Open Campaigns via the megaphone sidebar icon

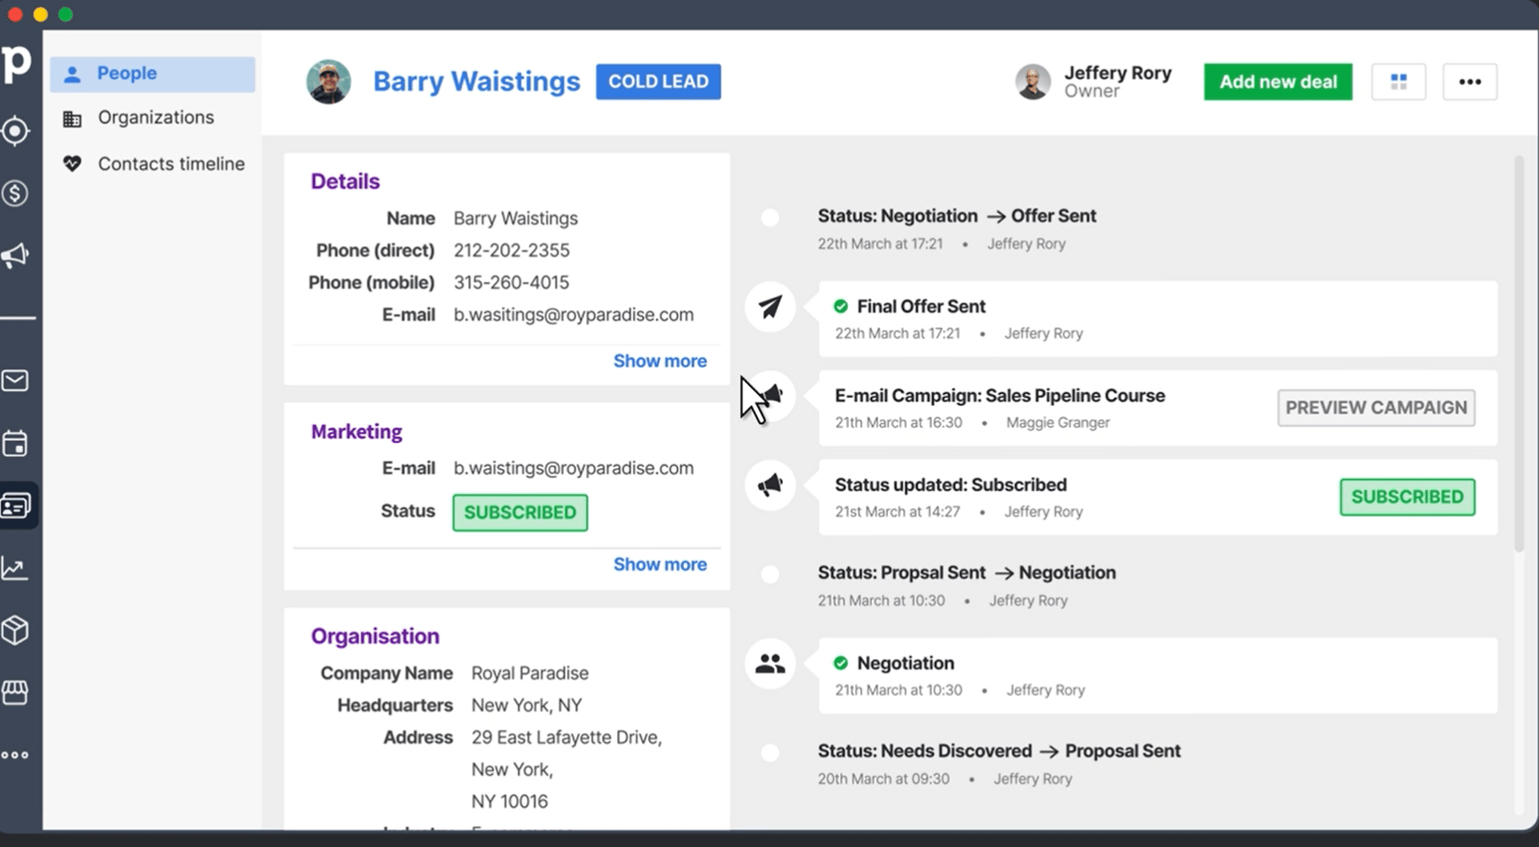(x=16, y=256)
